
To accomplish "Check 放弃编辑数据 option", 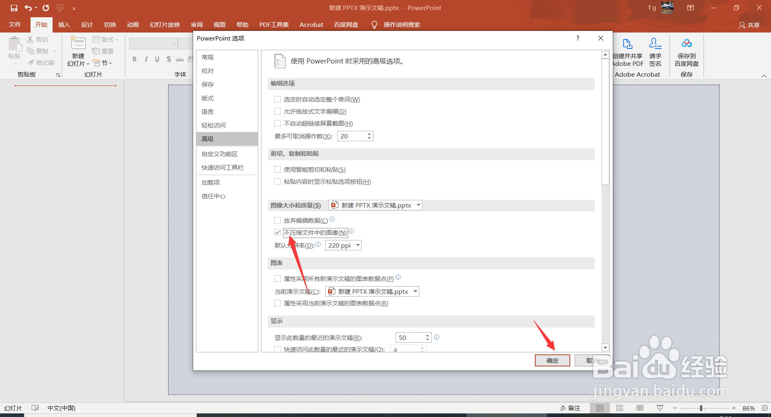I will pos(277,220).
